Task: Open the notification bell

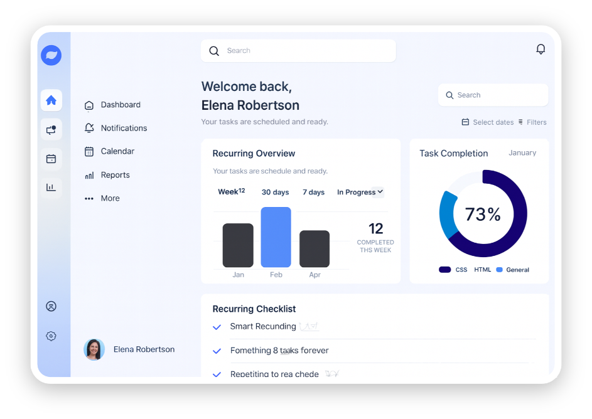Action: click(541, 48)
